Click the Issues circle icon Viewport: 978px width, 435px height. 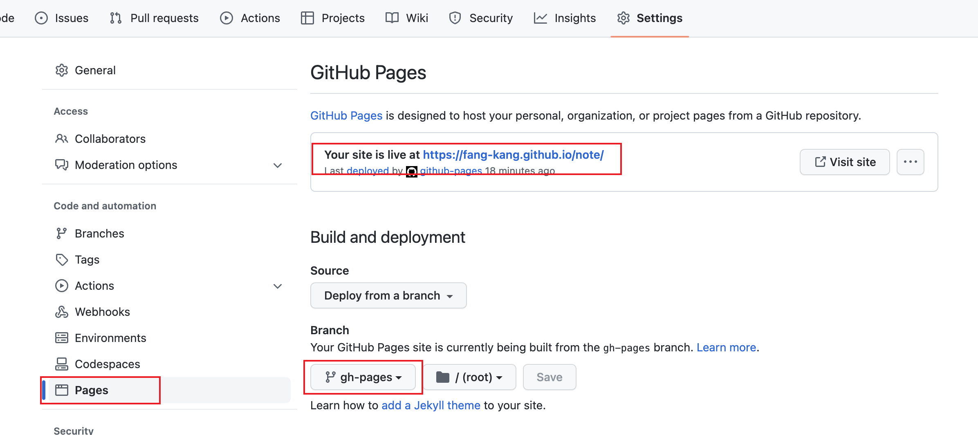pos(41,18)
